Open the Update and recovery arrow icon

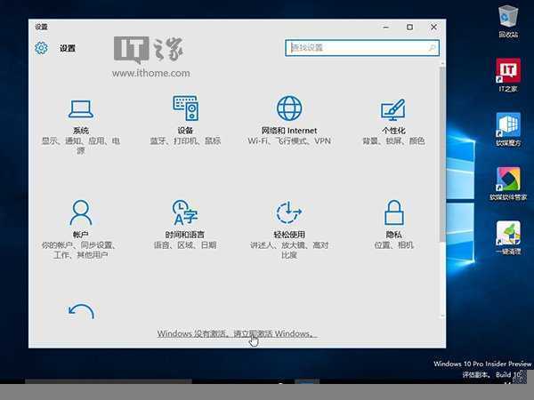(81, 311)
